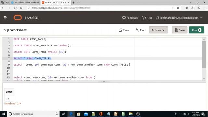The image size is (208, 117).
Task: Expand the krishnareddy62538@gmail.com account dropdown
Action: pyautogui.click(x=179, y=18)
